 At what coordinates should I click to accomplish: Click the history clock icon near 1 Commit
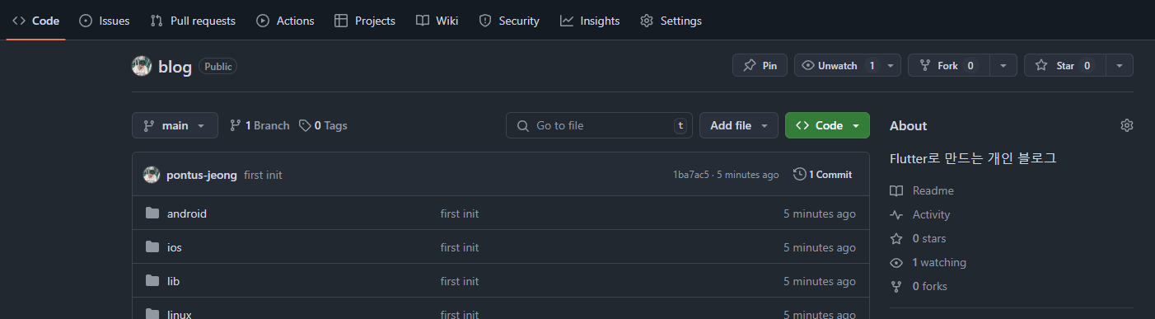[x=799, y=175]
